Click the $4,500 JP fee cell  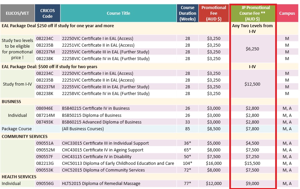(x=252, y=143)
